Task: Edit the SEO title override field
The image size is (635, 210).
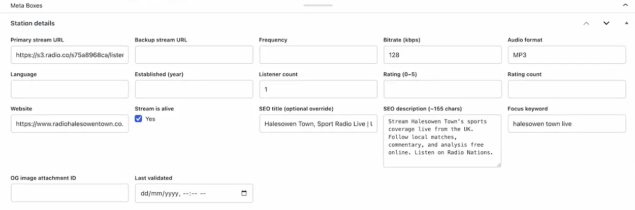Action: (x=318, y=123)
